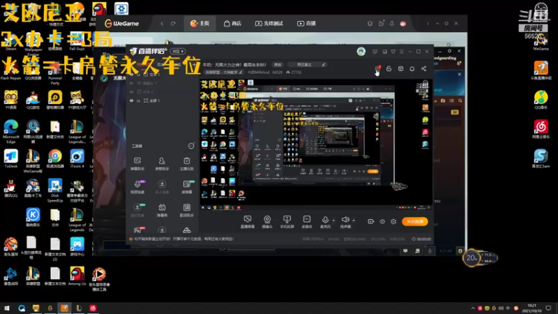Viewport: 558px width, 314px height.
Task: Open the notification center in taskbar
Action: [x=549, y=308]
